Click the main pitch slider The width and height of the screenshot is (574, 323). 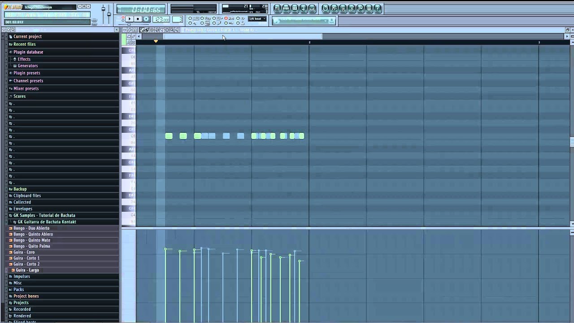click(109, 14)
